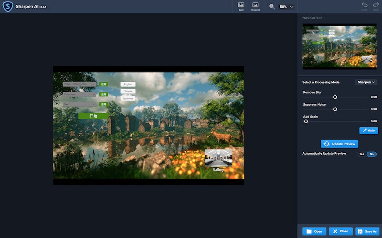
Task: Click the green apply button beside resolution
Action: [104, 84]
